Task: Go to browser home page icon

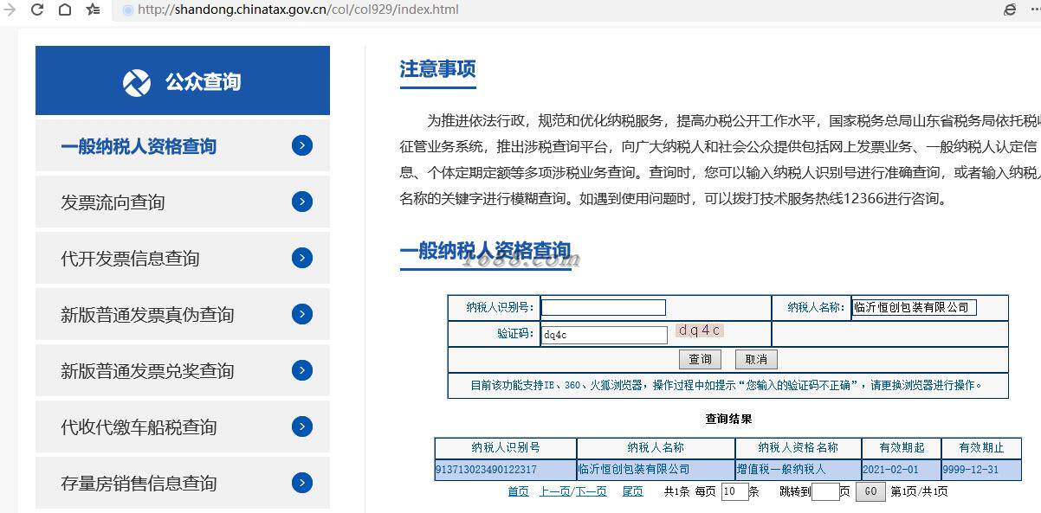Action: tap(65, 10)
